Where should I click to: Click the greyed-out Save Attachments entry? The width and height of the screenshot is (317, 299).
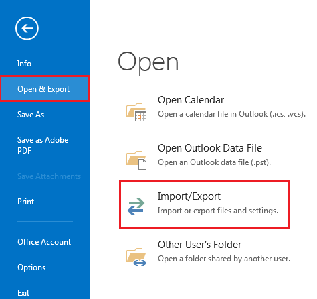[x=49, y=176]
